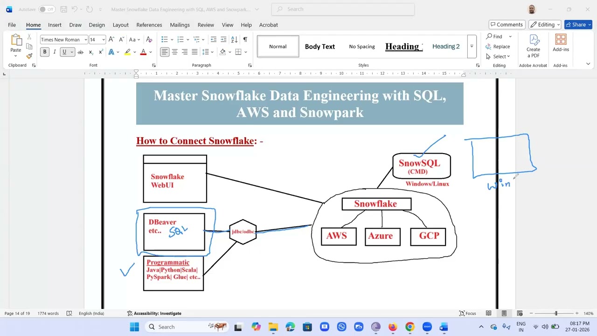The image size is (597, 336).
Task: Open the Windows Start menu
Action: coord(134,327)
